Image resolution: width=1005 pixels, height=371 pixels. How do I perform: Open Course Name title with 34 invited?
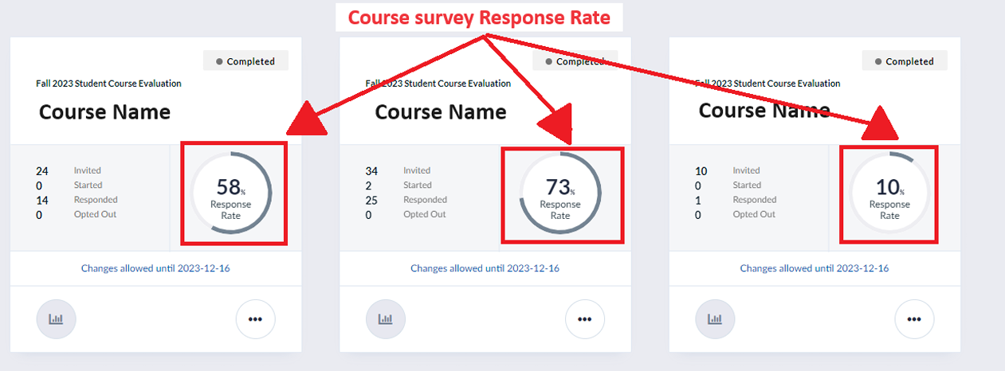pyautogui.click(x=441, y=112)
